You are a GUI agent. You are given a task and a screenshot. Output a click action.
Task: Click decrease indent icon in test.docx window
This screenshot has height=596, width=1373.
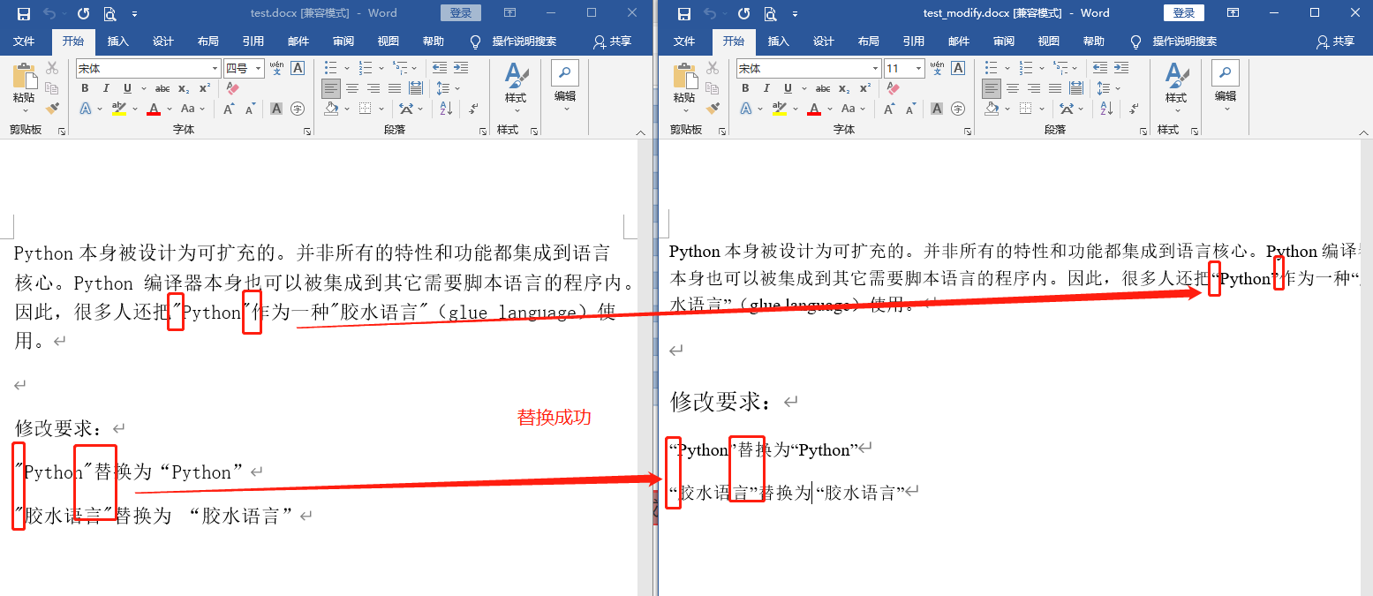[439, 68]
